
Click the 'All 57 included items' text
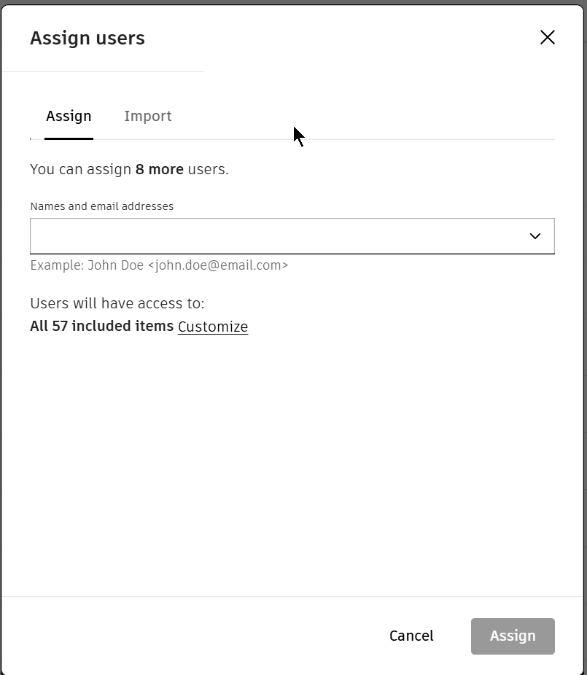click(x=101, y=326)
